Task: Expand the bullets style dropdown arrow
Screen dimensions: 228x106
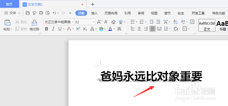Action: [x=136, y=22]
